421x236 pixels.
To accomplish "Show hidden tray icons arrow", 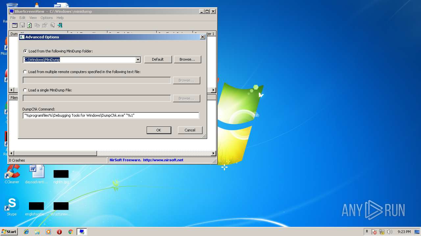I will [x=367, y=231].
